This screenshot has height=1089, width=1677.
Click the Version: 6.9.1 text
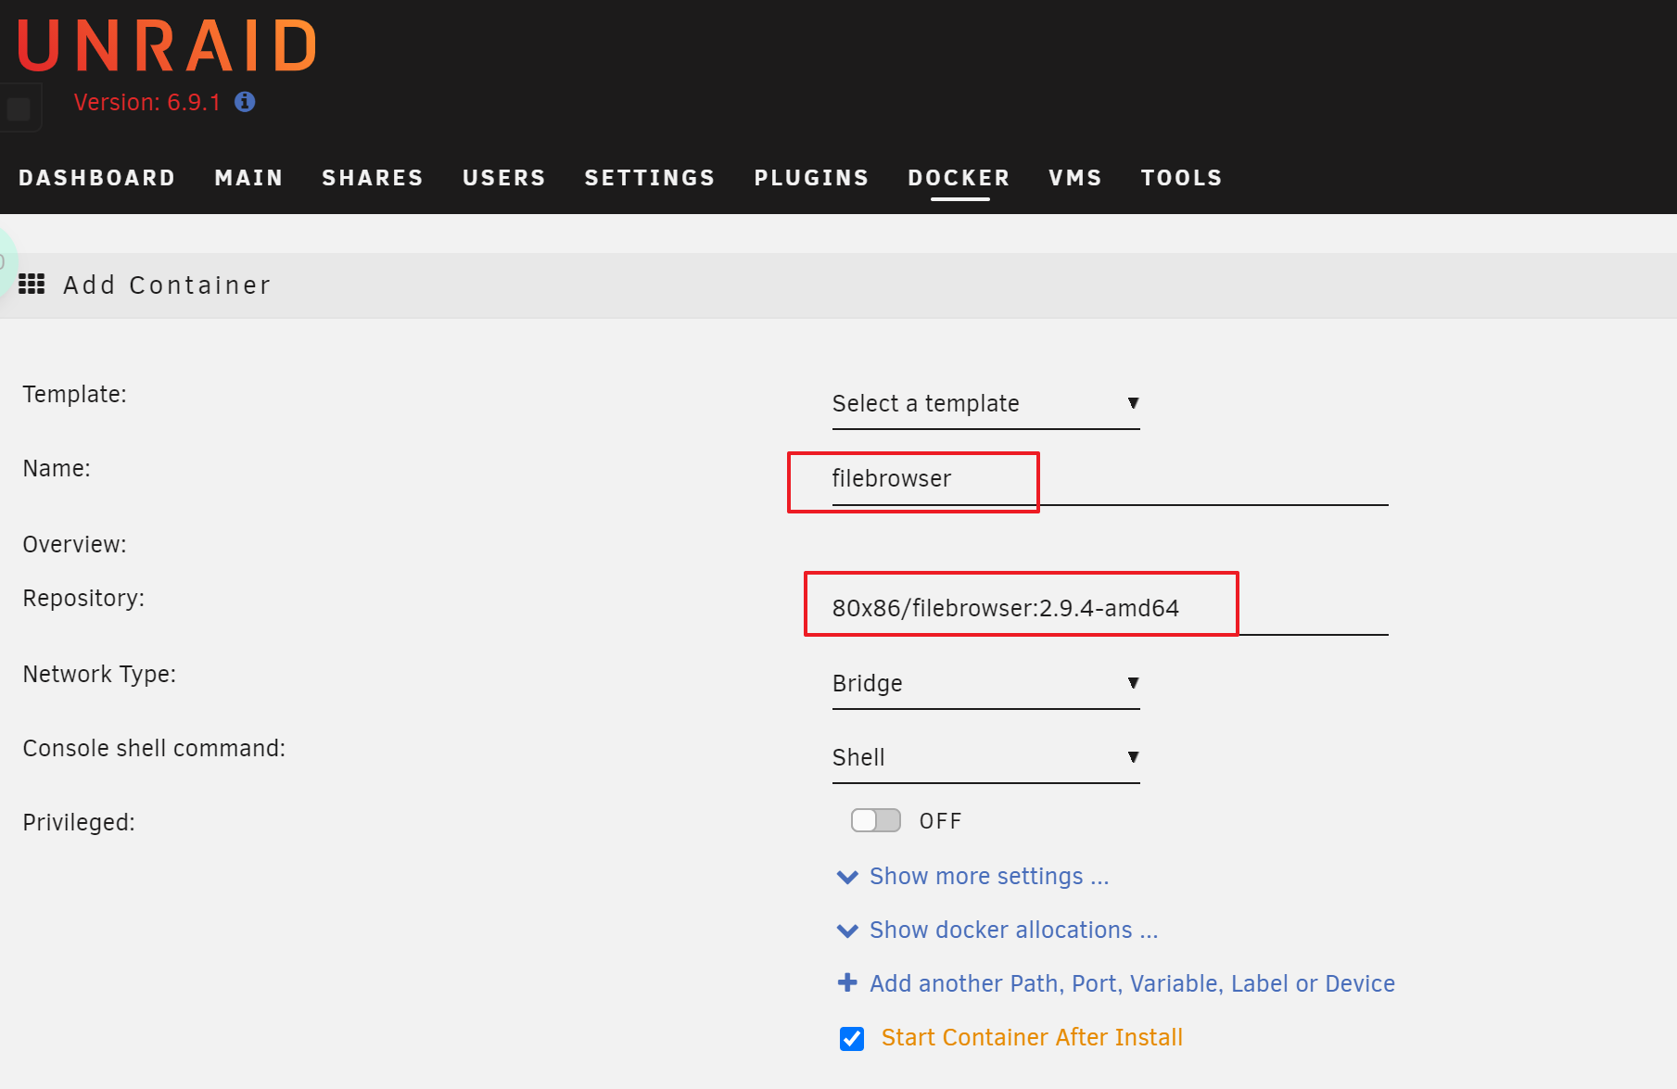pyautogui.click(x=147, y=103)
